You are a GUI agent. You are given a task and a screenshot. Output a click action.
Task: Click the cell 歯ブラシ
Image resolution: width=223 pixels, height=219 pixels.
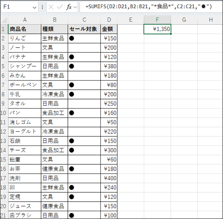pos(25,215)
